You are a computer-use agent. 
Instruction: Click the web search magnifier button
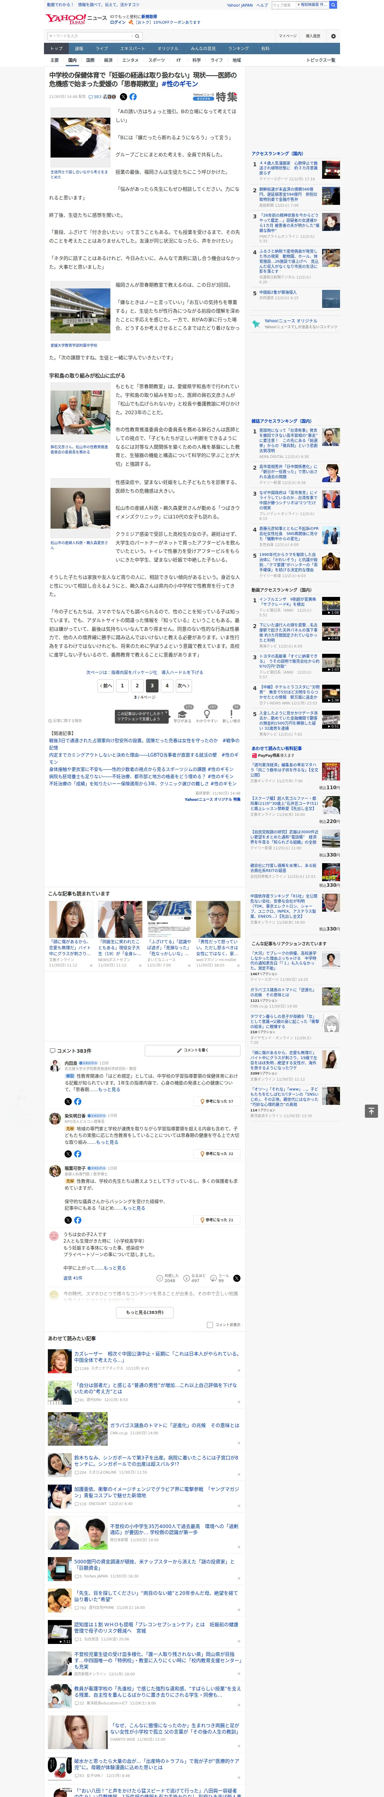click(x=333, y=5)
